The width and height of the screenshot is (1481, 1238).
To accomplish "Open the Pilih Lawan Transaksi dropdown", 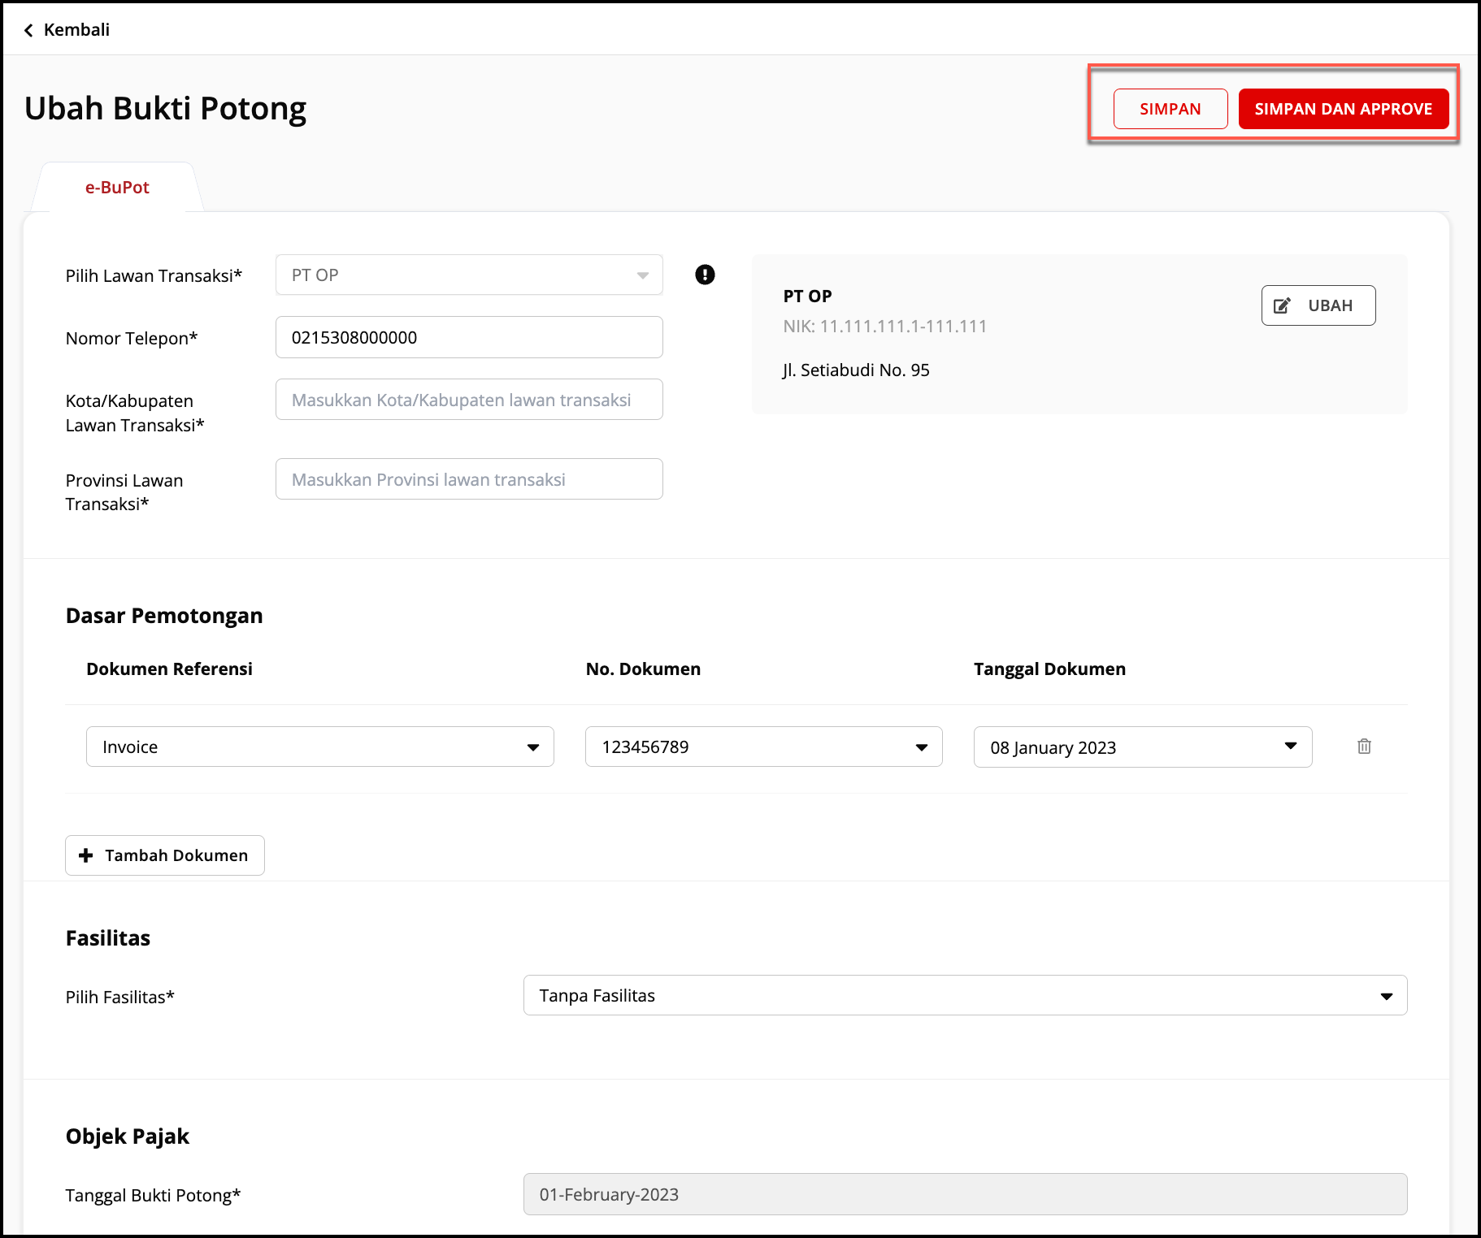I will (x=468, y=275).
